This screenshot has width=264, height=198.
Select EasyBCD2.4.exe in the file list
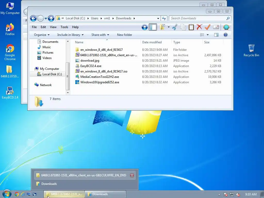coord(88,66)
